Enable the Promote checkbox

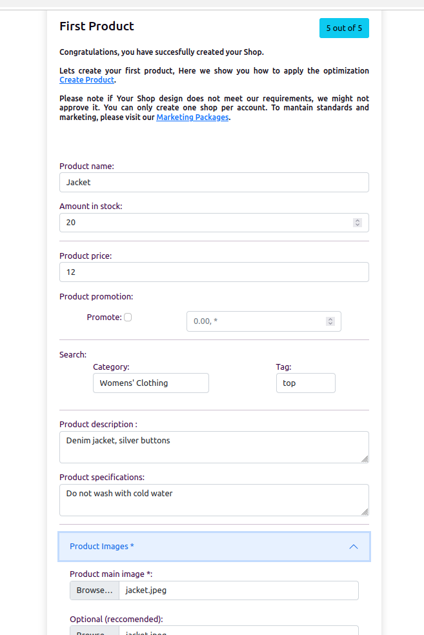(128, 317)
